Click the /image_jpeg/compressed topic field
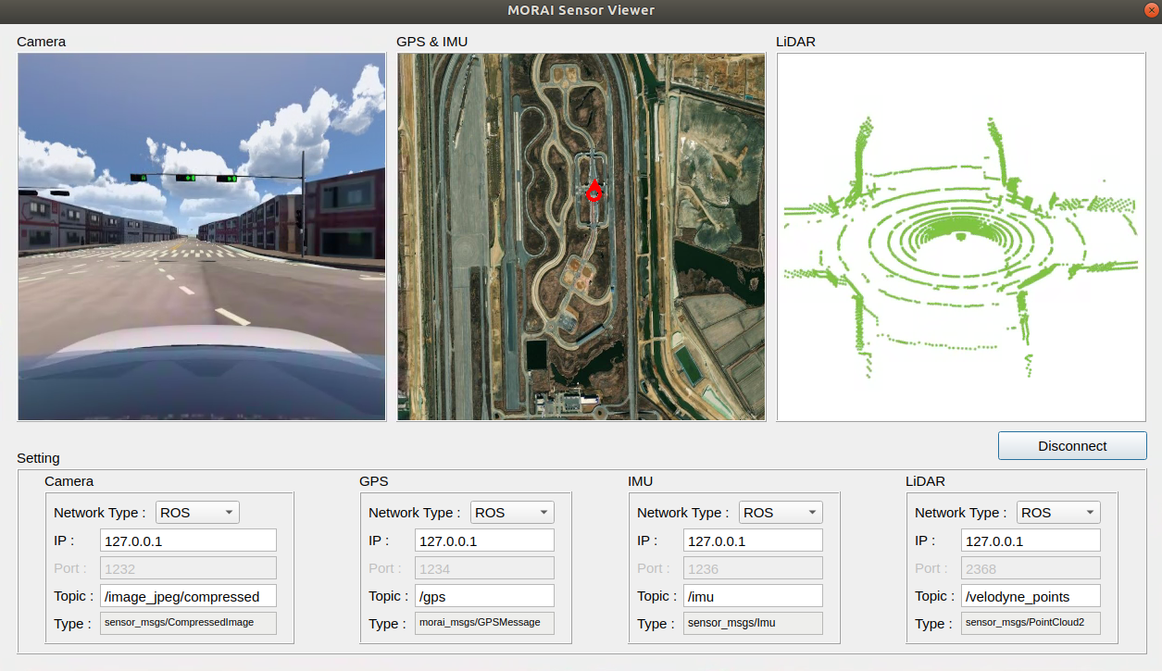This screenshot has width=1162, height=671. (189, 596)
